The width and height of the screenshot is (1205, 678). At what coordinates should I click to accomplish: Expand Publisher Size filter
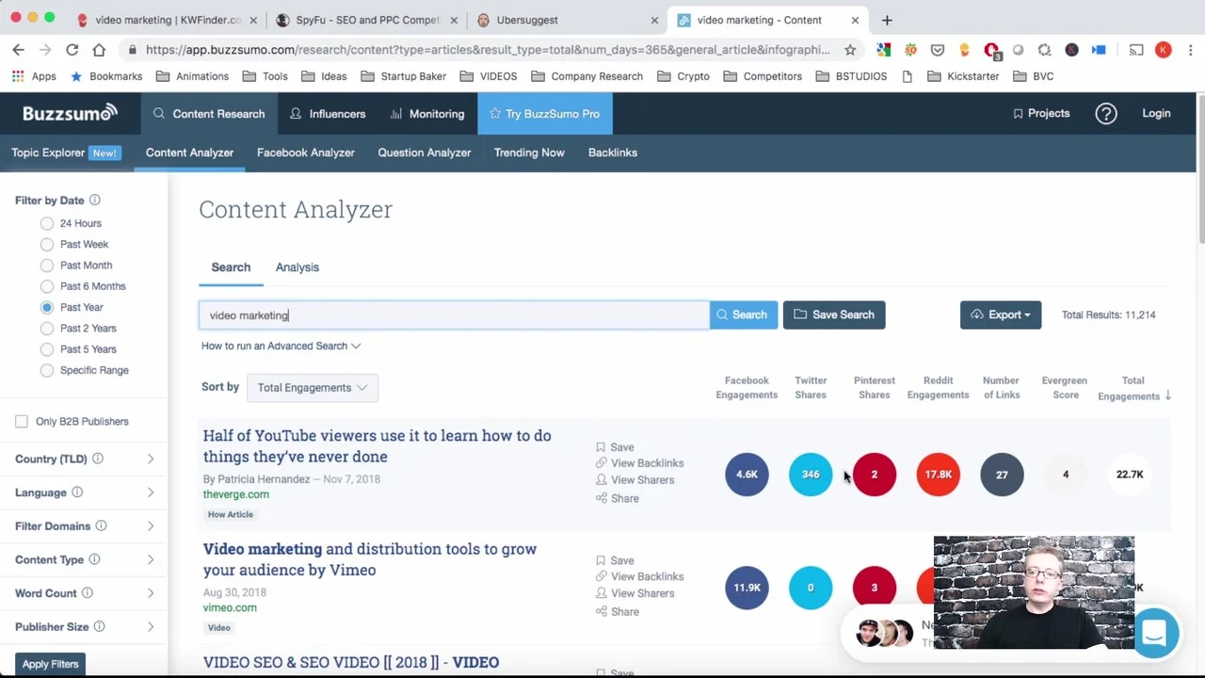point(150,626)
